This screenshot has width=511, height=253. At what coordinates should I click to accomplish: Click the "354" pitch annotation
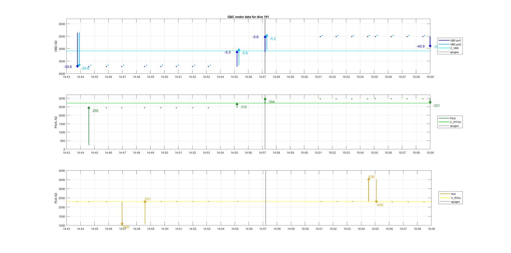click(x=272, y=102)
